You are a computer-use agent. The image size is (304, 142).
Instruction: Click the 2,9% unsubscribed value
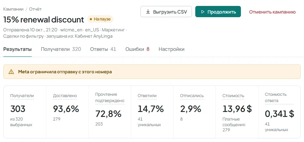tap(191, 109)
